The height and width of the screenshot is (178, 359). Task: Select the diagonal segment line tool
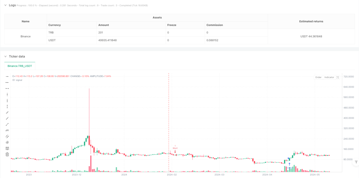7,124
